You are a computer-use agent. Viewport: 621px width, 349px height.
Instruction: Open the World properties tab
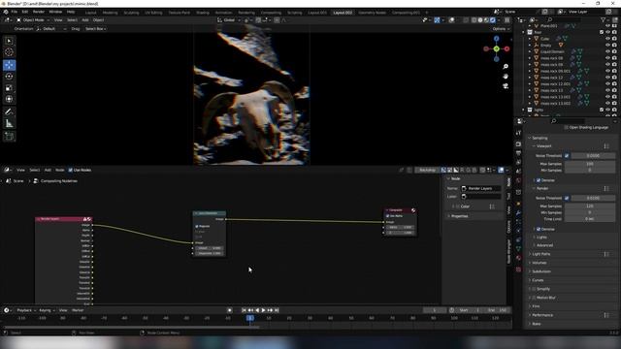[x=518, y=180]
